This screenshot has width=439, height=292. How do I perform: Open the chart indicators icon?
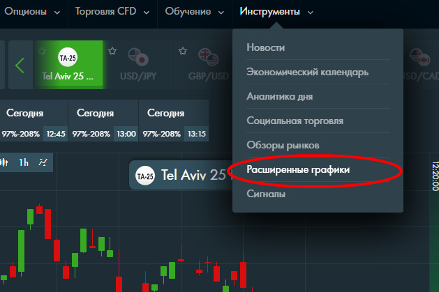43,162
